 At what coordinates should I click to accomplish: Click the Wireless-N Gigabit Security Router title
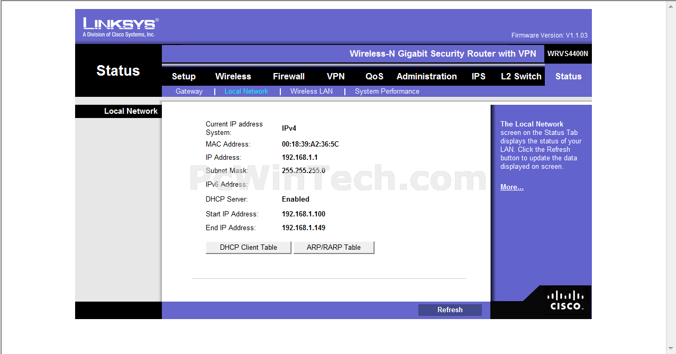point(443,54)
